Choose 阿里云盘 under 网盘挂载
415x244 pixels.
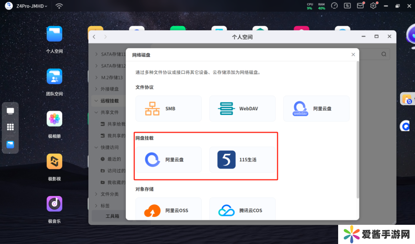[168, 159]
